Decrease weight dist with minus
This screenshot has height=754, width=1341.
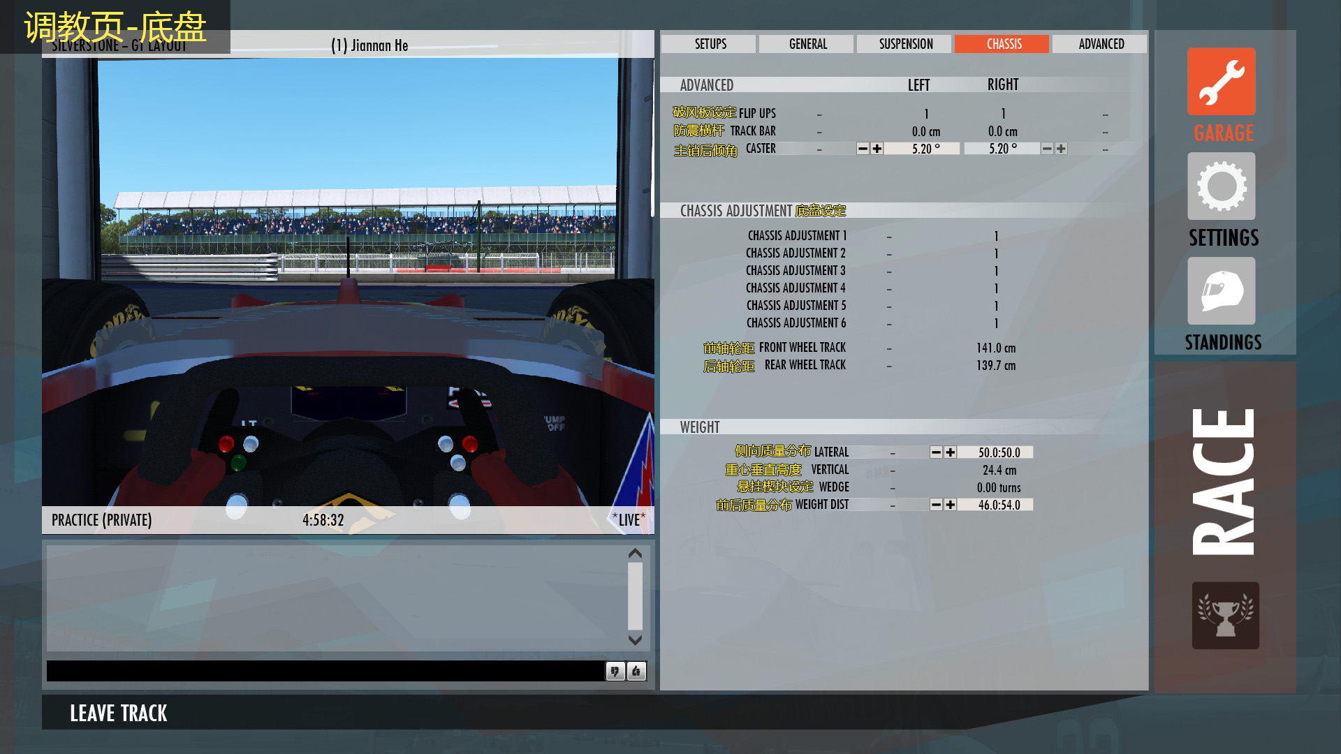[936, 505]
